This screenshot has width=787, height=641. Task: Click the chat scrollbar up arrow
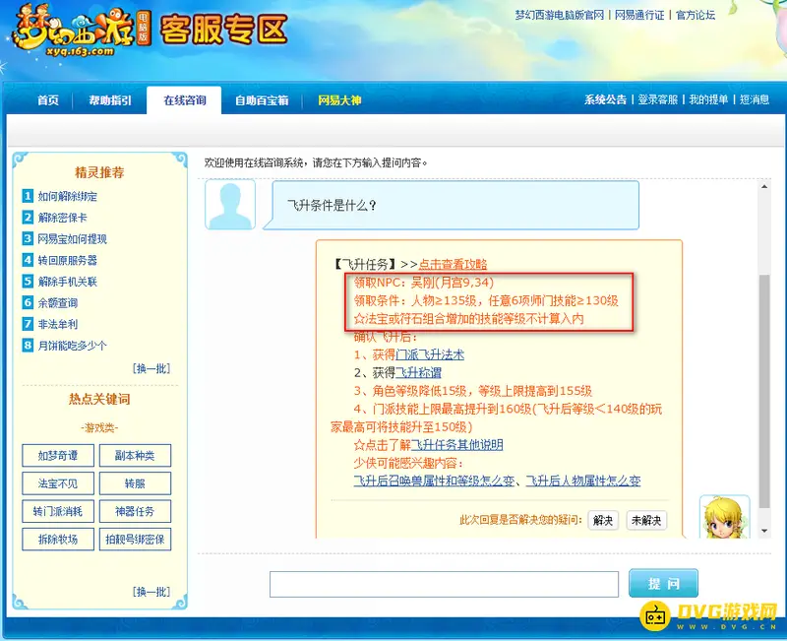click(x=764, y=186)
